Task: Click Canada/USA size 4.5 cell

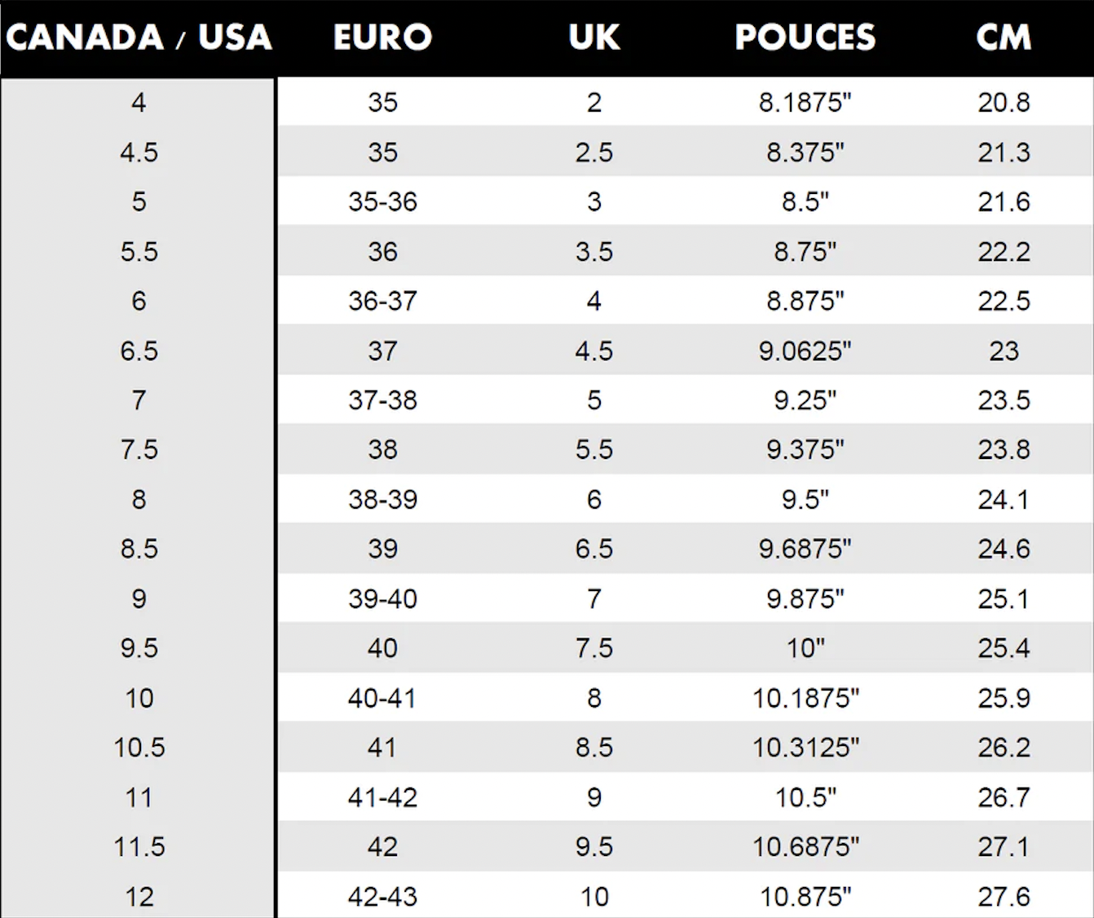Action: (x=139, y=152)
